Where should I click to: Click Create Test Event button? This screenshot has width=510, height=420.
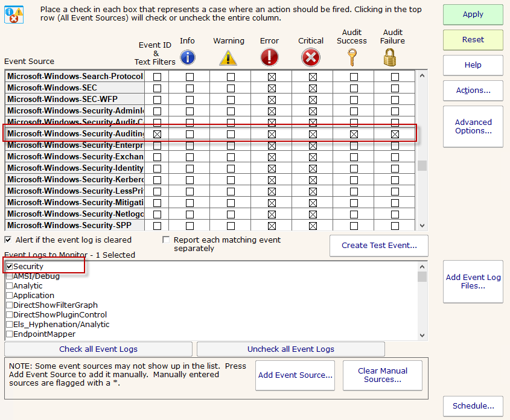(378, 246)
